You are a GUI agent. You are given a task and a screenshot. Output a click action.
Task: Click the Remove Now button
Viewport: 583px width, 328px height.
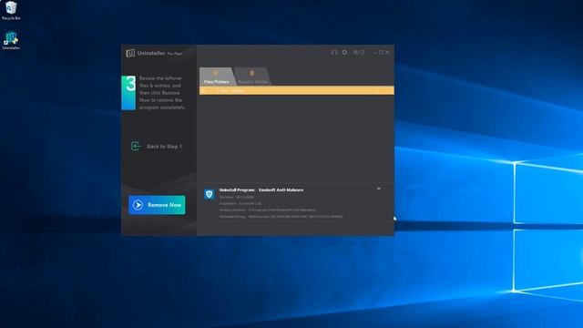point(157,205)
